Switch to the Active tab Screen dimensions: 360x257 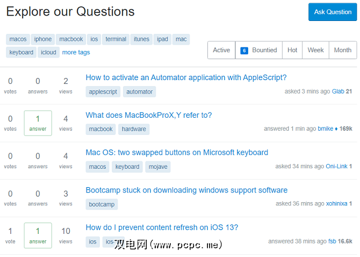221,50
